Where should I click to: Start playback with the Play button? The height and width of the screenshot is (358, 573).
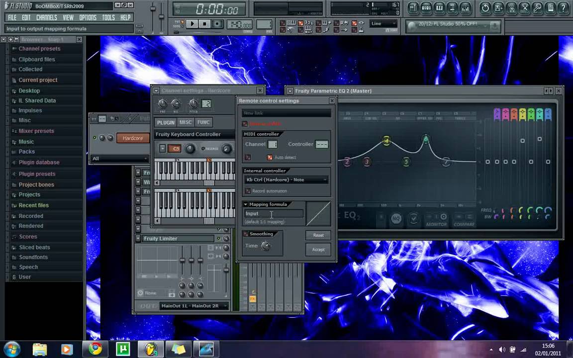click(192, 24)
